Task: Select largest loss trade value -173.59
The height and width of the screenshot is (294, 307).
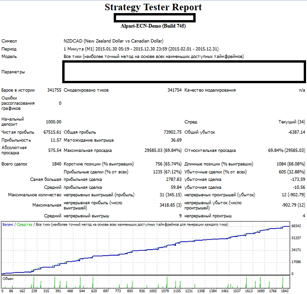Action: [x=298, y=179]
